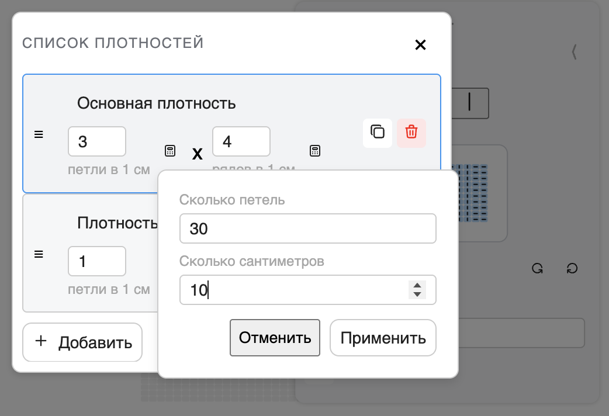Click the knitting pattern thumbnail behind dialog
609x416 pixels.
pyautogui.click(x=473, y=193)
